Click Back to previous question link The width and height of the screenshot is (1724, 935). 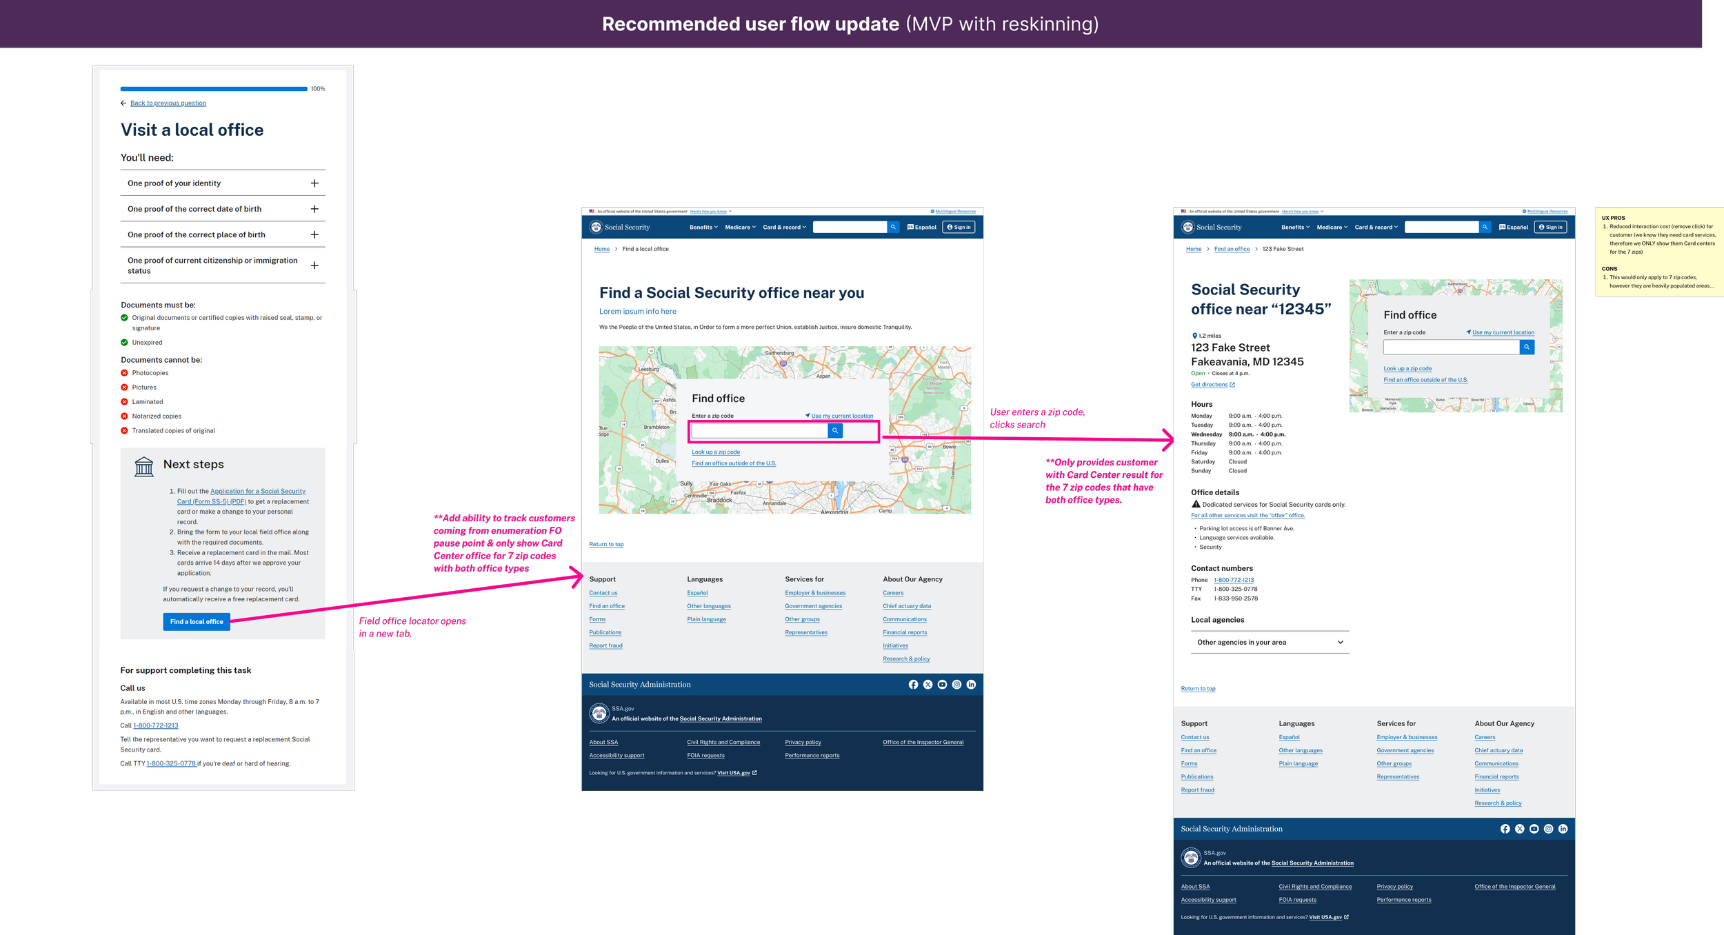[168, 103]
